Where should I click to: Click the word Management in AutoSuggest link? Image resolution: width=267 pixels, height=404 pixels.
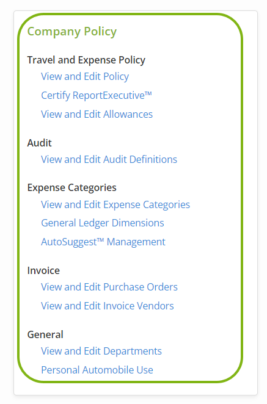coord(136,242)
